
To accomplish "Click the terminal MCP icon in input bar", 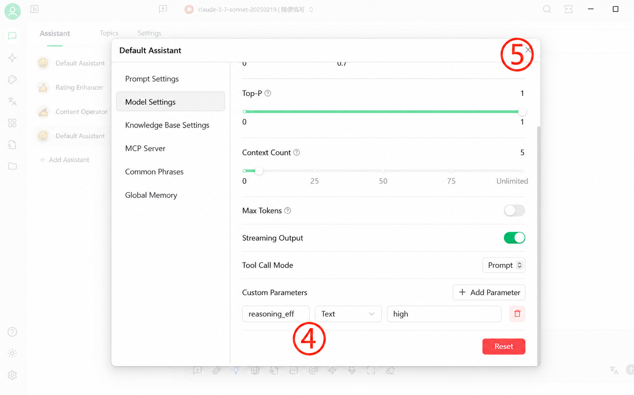I will pyautogui.click(x=294, y=371).
